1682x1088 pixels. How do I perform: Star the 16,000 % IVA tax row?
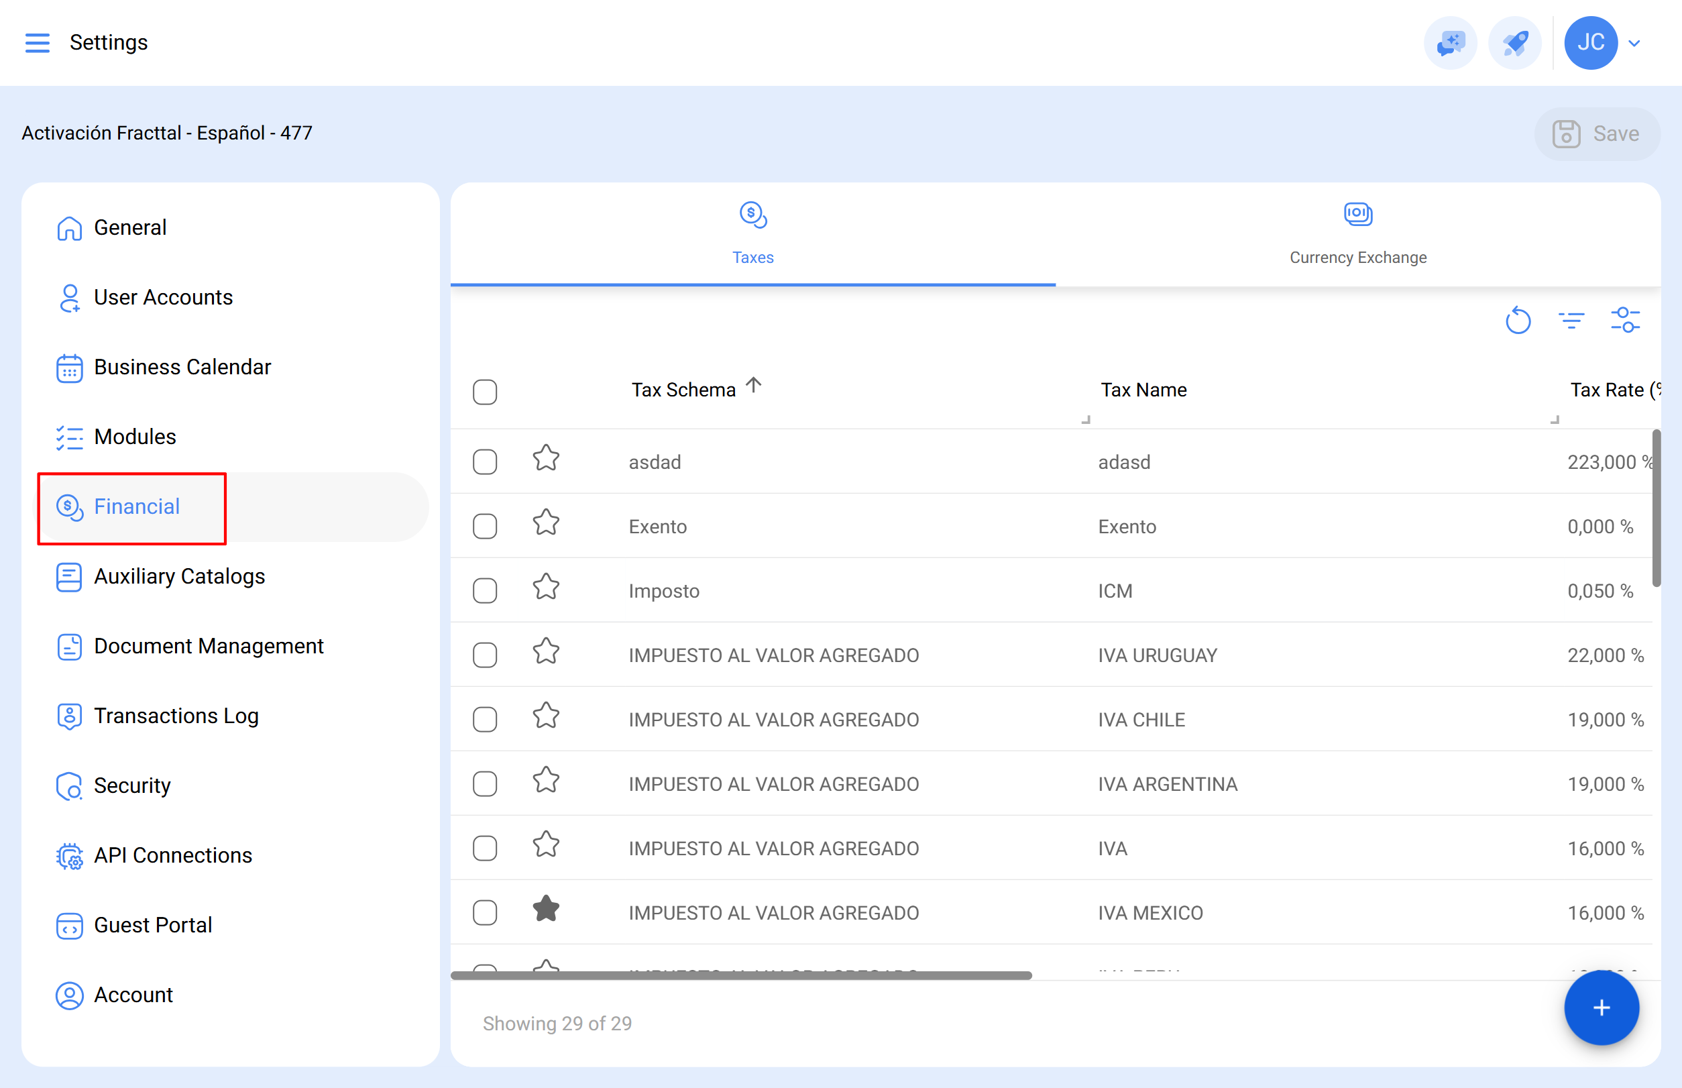546,845
